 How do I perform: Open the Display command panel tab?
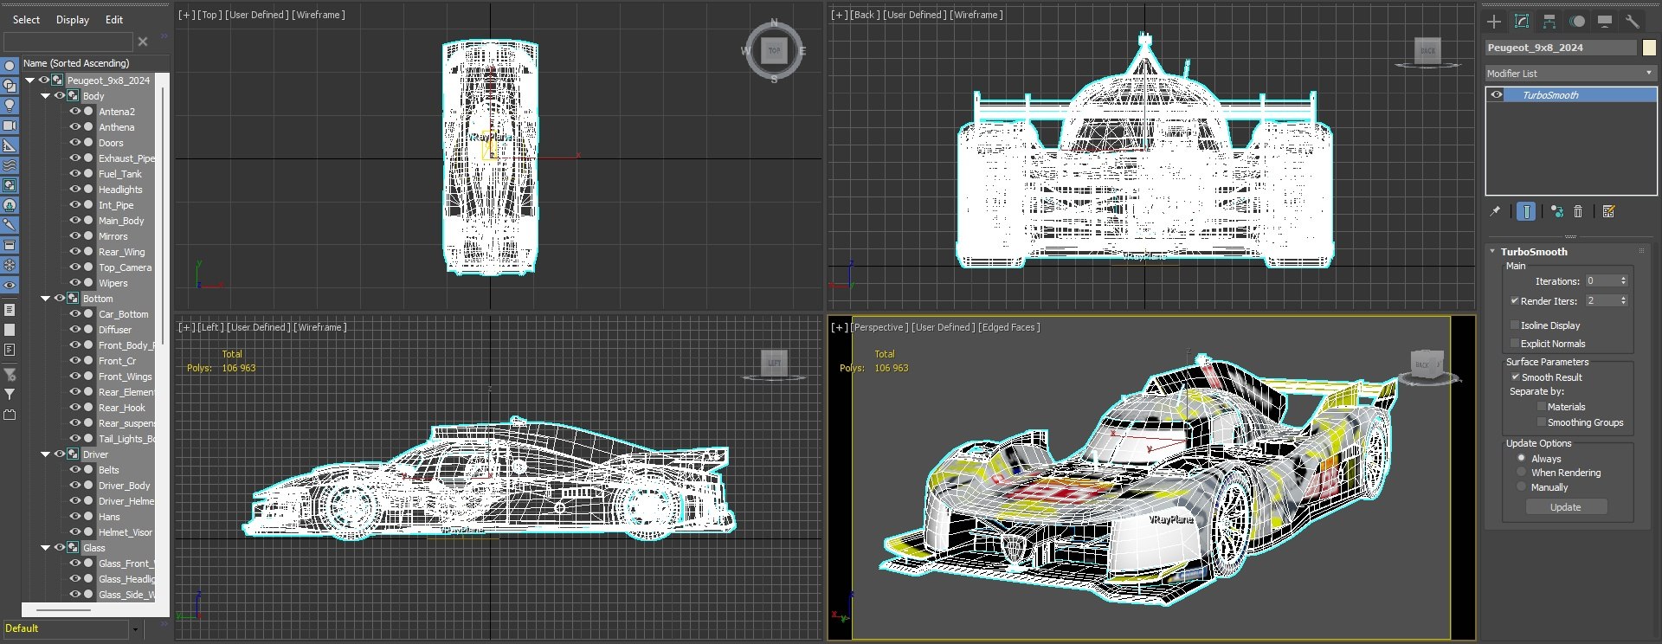1605,22
